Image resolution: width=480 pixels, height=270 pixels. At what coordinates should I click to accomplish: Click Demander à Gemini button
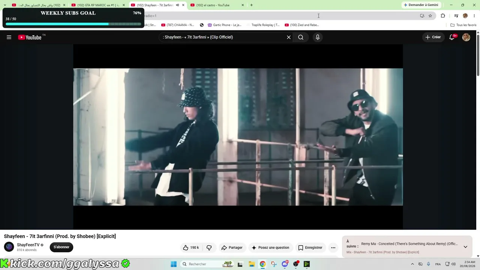(421, 5)
